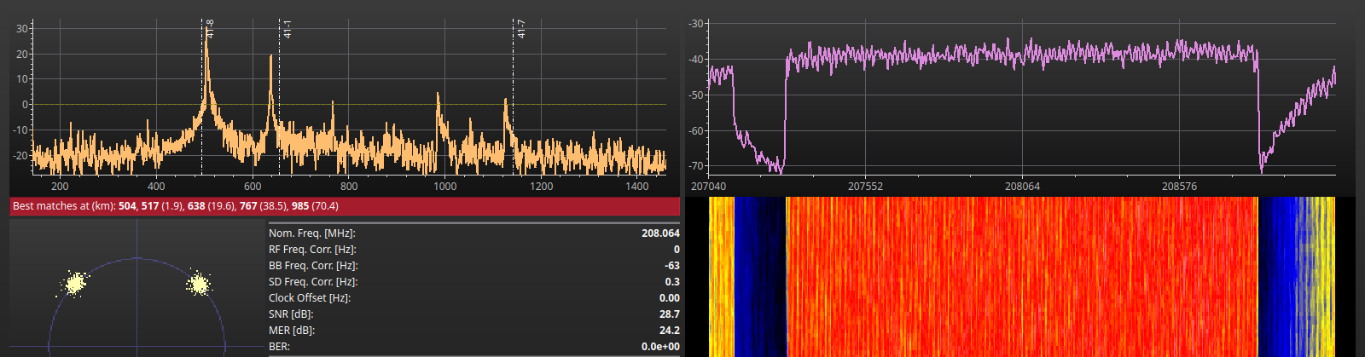Click the 41-1 transmitter marker line
The height and width of the screenshot is (357, 1365).
coord(280,98)
